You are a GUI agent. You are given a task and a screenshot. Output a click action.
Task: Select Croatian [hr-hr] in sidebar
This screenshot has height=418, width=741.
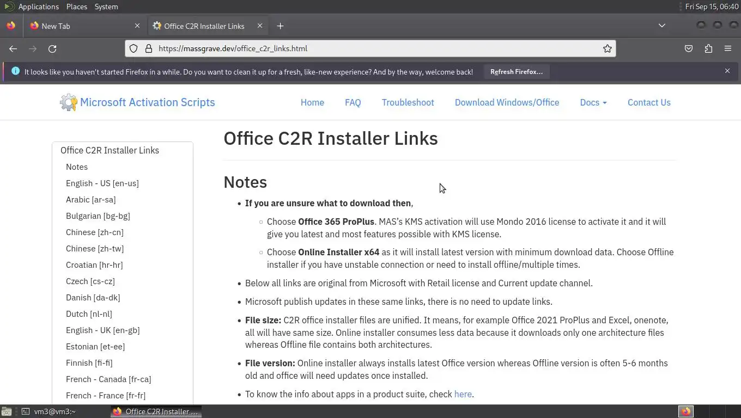[x=94, y=265]
